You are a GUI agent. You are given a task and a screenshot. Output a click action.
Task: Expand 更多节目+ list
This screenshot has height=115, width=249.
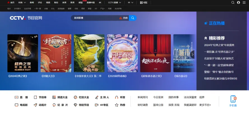[205, 105]
